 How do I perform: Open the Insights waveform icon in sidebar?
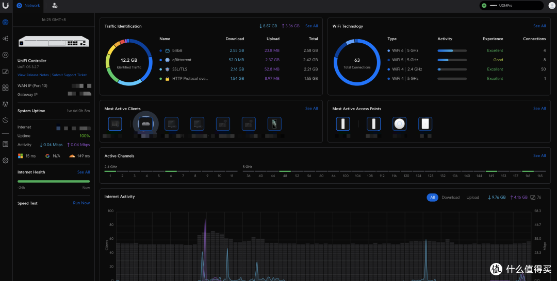[x=5, y=104]
